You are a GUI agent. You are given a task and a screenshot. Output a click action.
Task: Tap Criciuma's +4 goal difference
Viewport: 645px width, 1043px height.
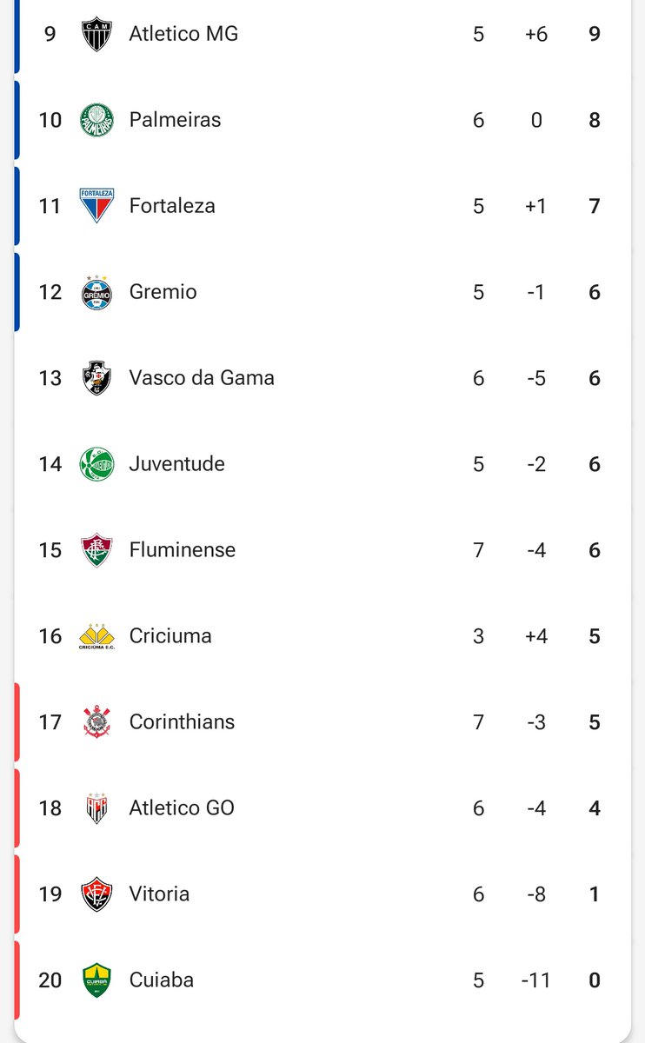click(x=536, y=636)
